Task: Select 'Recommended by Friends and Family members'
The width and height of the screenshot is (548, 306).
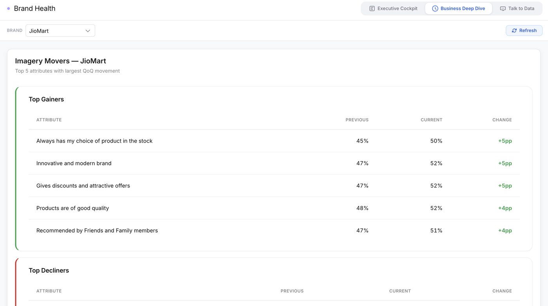Action: [x=97, y=231]
